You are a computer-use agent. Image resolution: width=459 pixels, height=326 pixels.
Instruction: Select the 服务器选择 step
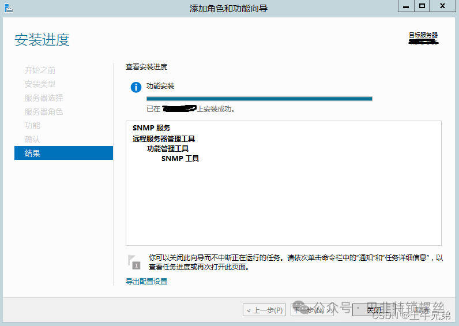pyautogui.click(x=44, y=98)
